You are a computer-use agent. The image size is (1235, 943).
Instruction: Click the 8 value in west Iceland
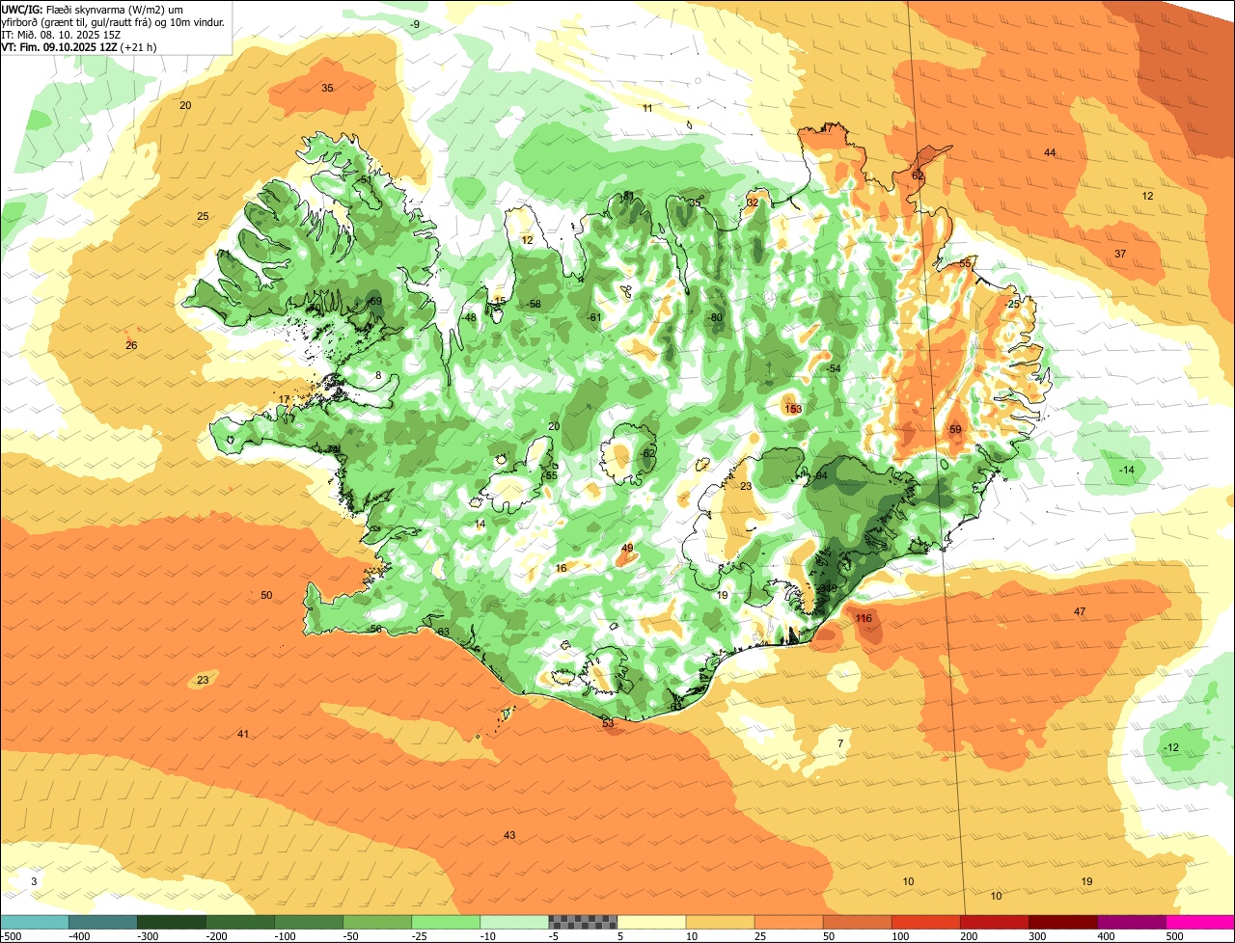[x=378, y=376]
